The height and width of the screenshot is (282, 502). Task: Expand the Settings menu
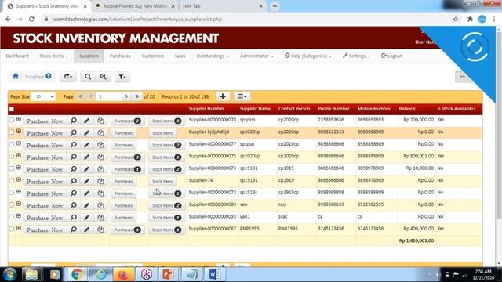tap(356, 56)
